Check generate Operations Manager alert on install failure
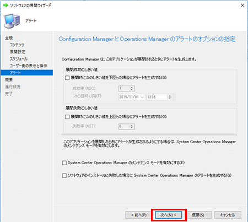Viewport: 248px width, 222px height. (64, 176)
